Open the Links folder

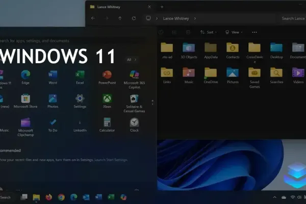coord(167,76)
